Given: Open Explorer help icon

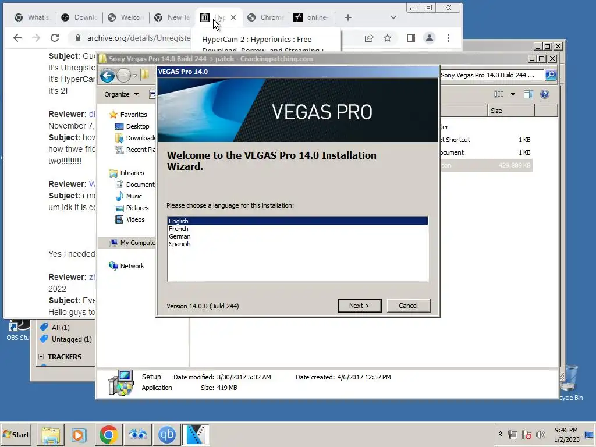Looking at the screenshot, I should pos(545,94).
